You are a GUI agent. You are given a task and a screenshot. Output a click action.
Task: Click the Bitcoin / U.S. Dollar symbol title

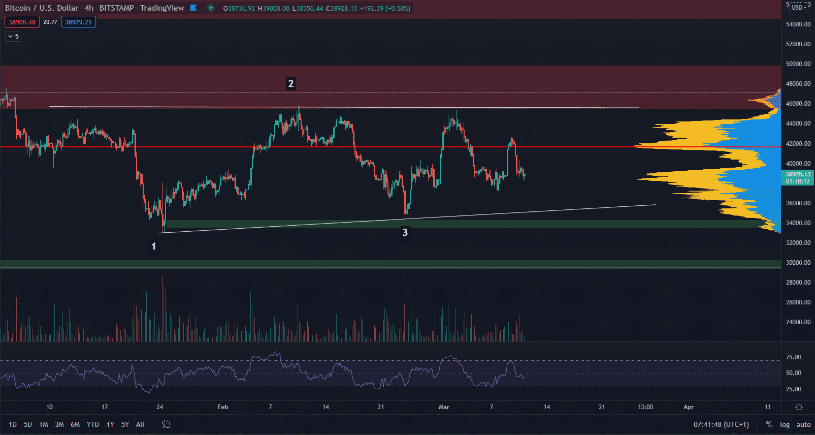tap(42, 8)
